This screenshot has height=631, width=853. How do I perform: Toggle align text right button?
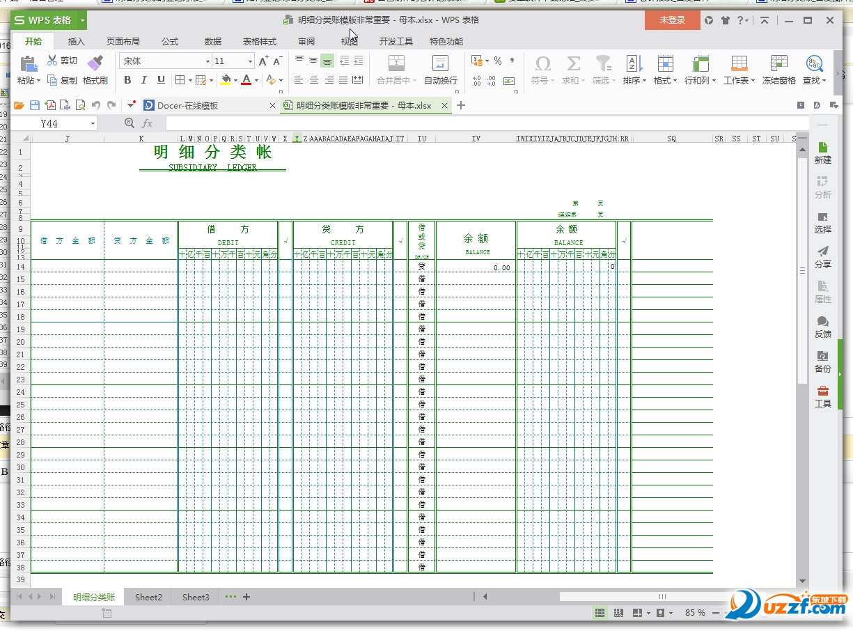pos(329,80)
